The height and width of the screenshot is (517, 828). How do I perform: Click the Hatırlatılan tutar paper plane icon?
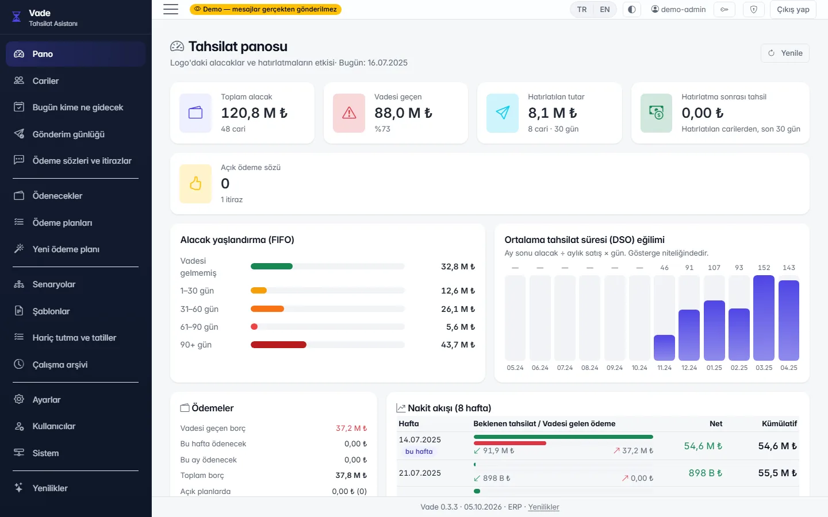(503, 113)
